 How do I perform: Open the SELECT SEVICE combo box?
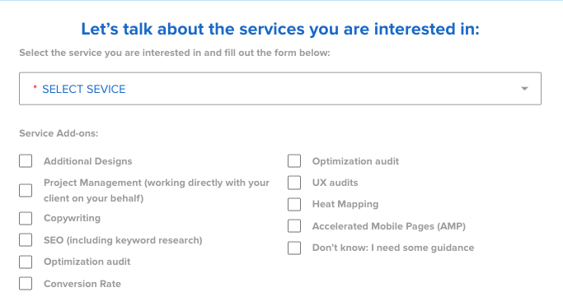[x=280, y=89]
